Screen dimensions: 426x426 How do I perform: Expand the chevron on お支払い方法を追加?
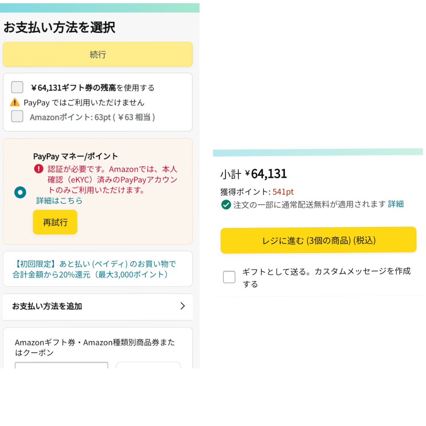point(183,306)
